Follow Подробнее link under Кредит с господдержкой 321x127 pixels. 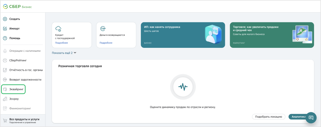pos(61,43)
